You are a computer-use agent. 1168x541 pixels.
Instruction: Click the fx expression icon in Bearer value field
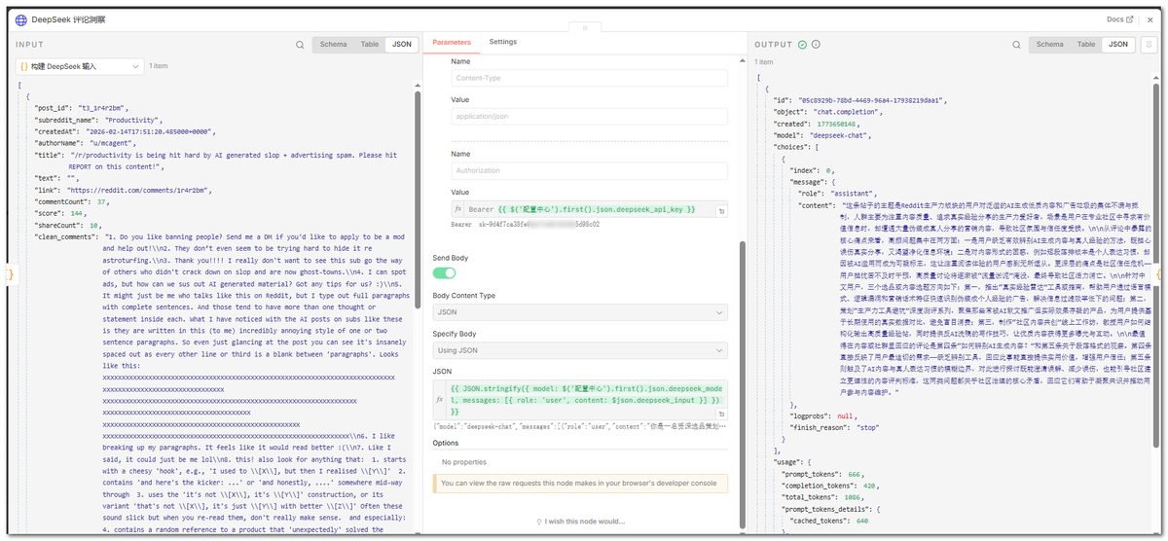tap(458, 209)
